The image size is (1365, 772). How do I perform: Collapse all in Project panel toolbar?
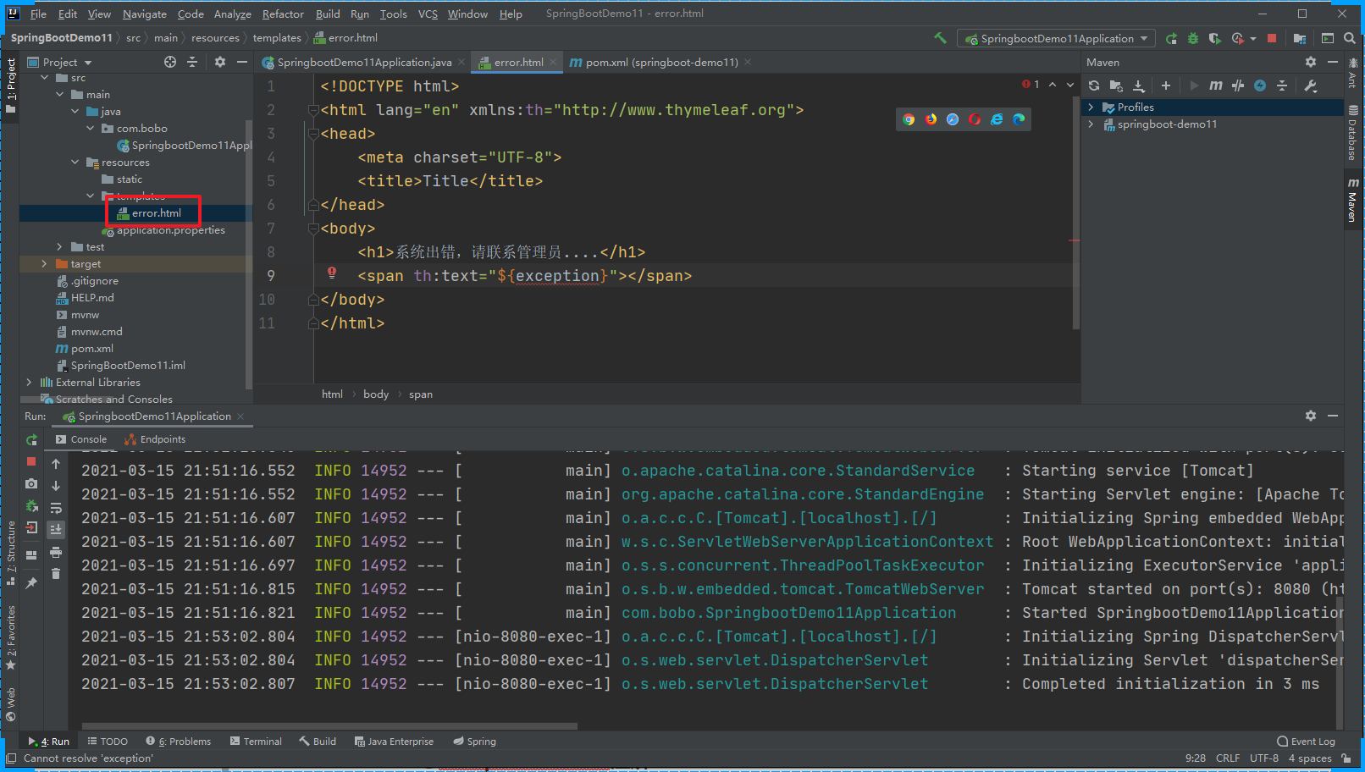point(192,62)
